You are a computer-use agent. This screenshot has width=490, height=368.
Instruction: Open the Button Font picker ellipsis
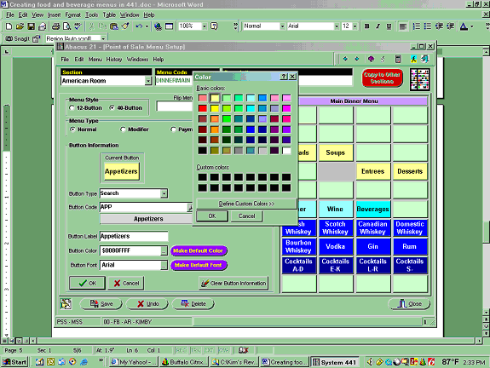(164, 265)
